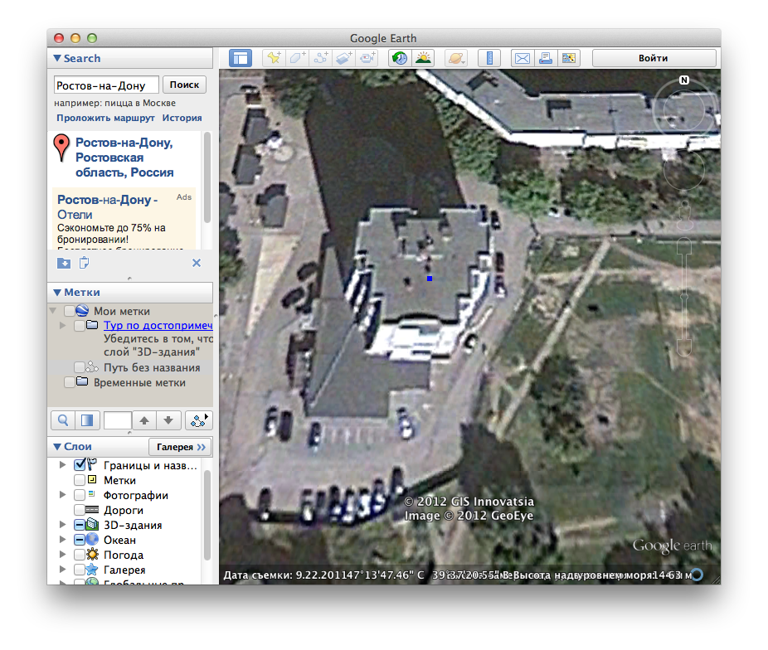Uncheck the Границы и названия layer
This screenshot has height=650, width=768.
click(80, 464)
